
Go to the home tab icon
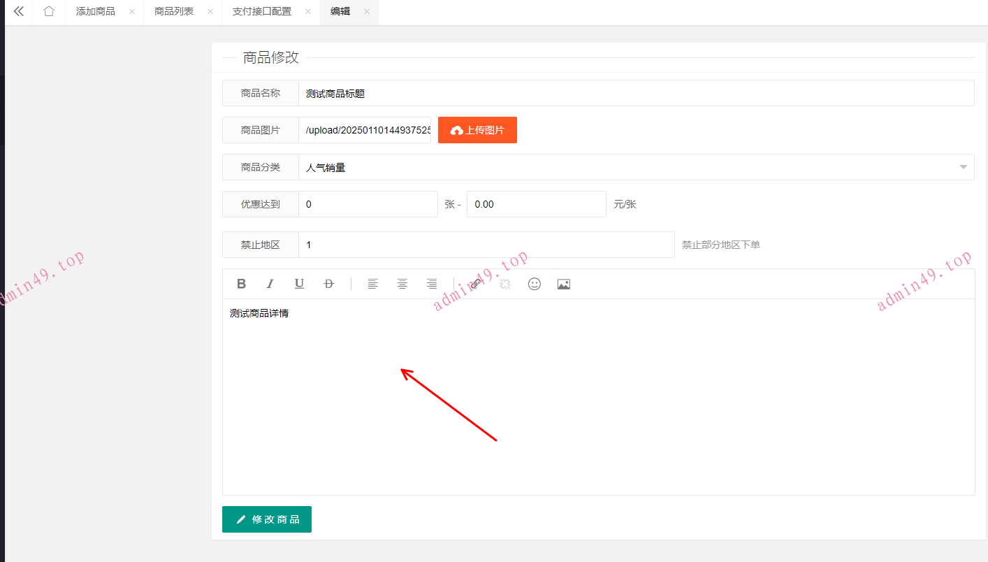[48, 12]
